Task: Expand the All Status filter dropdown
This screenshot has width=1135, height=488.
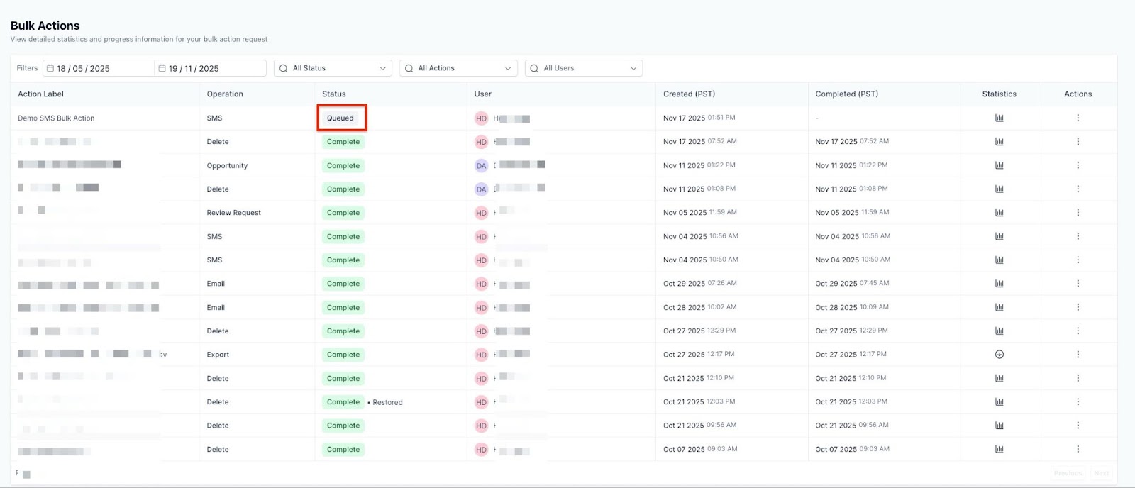Action: tap(333, 68)
